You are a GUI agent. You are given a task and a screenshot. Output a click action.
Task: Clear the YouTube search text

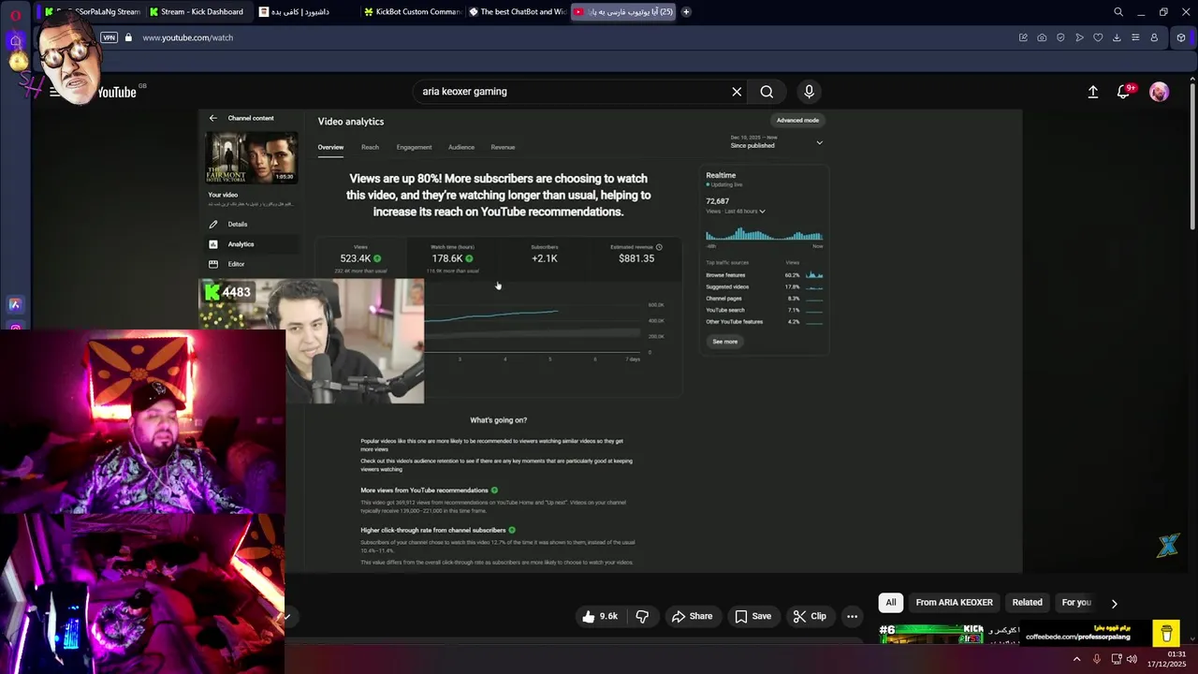[x=737, y=92]
